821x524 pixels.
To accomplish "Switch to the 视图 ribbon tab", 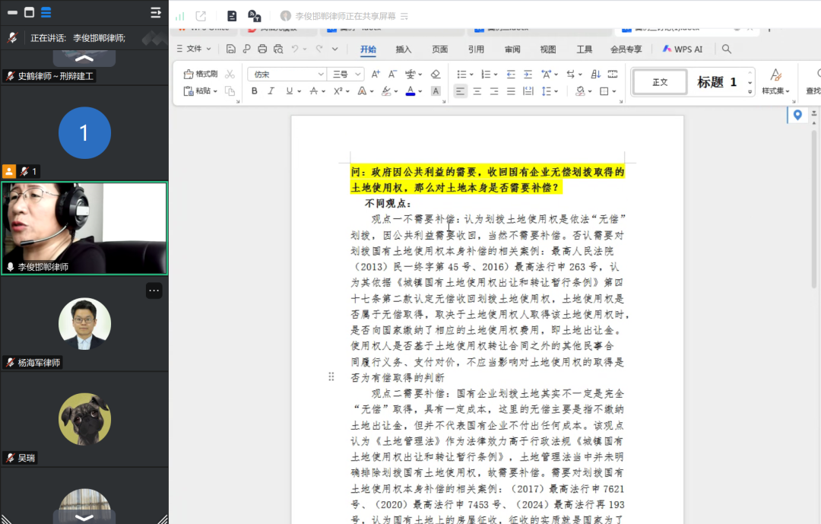I will pyautogui.click(x=548, y=49).
